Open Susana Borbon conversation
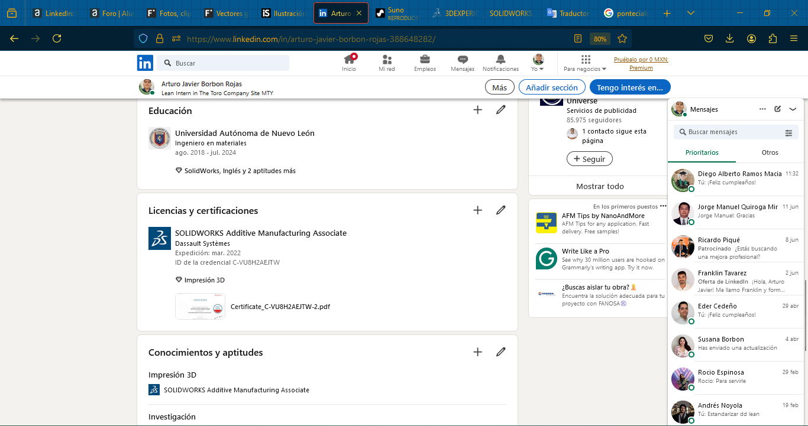 pyautogui.click(x=735, y=344)
